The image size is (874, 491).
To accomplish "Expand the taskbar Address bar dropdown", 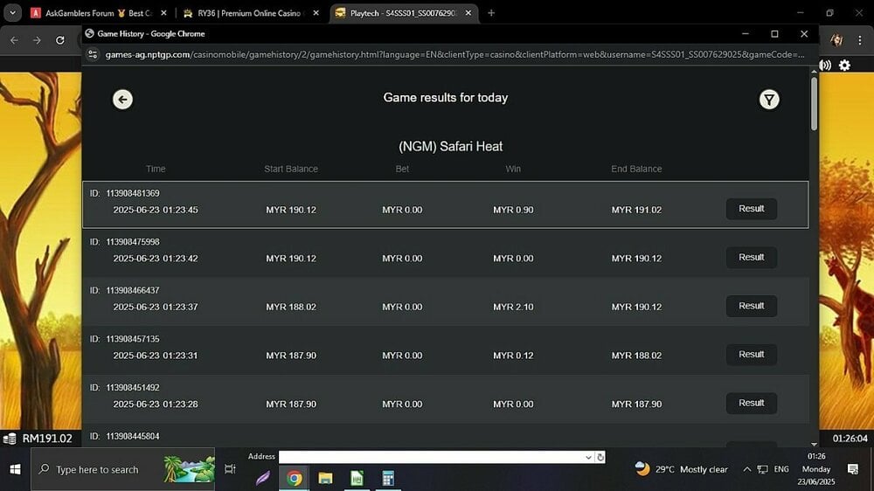I will [588, 457].
